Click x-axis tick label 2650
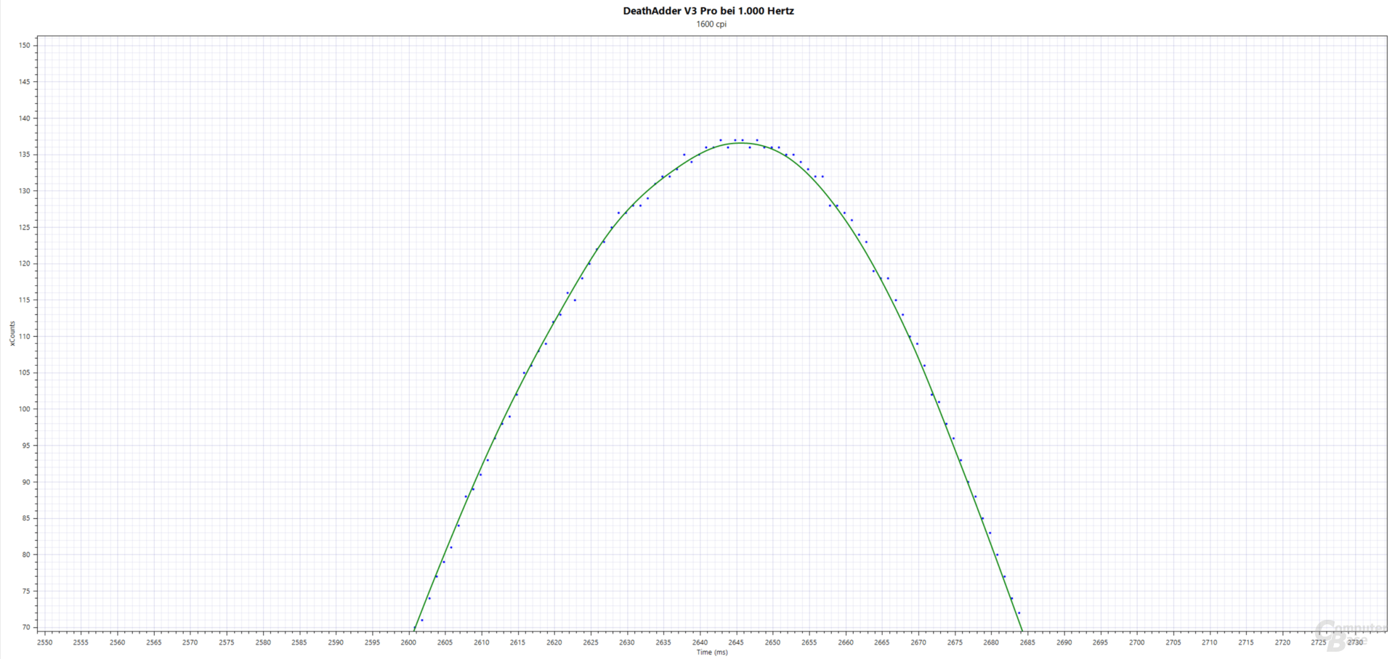 (772, 642)
